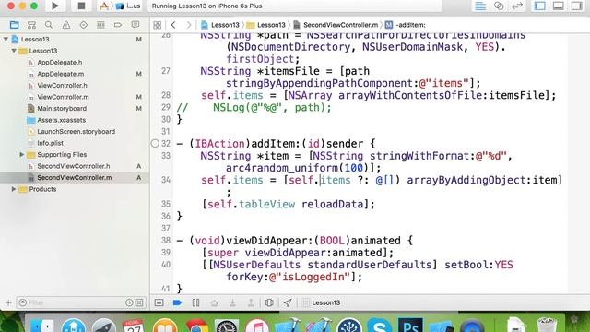Viewport: 590px width, 332px height.
Task: Go back in editor history
Action: pos(173,25)
